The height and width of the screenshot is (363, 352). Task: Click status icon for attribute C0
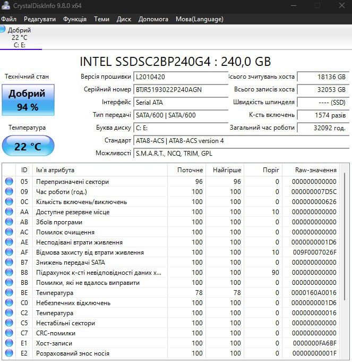coord(9,303)
